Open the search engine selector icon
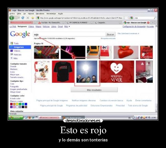166x148 pixels. tap(131, 18)
